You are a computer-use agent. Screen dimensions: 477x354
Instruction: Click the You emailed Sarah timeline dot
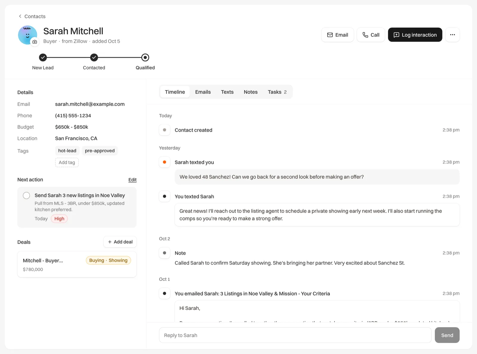click(165, 294)
